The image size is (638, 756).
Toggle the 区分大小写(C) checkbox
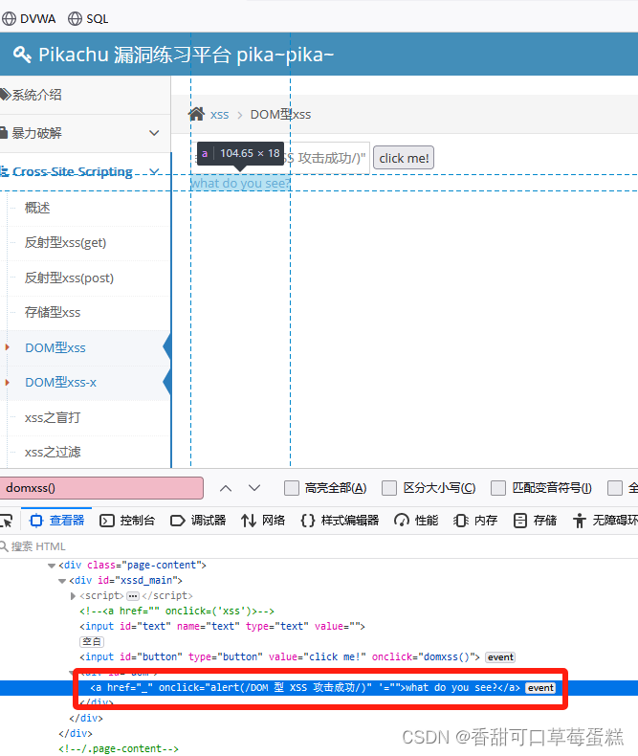click(x=389, y=488)
